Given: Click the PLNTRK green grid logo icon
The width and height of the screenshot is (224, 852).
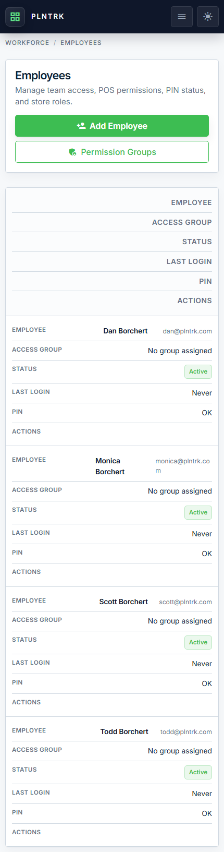Looking at the screenshot, I should 15,16.
